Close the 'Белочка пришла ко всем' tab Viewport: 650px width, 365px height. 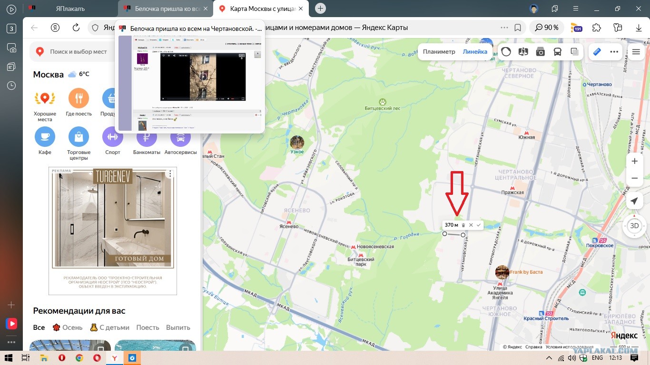pyautogui.click(x=206, y=9)
